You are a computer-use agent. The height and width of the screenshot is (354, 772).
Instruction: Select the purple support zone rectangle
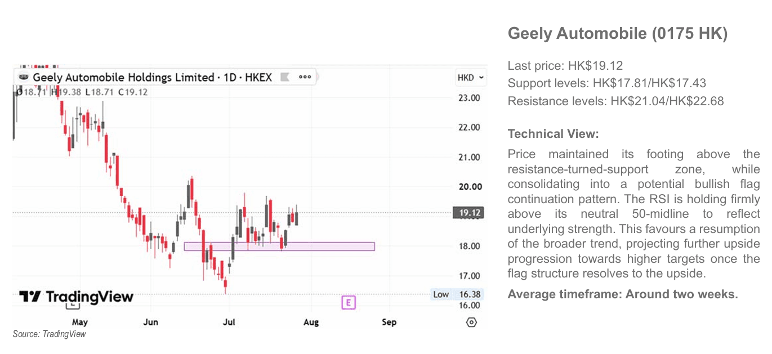click(279, 247)
